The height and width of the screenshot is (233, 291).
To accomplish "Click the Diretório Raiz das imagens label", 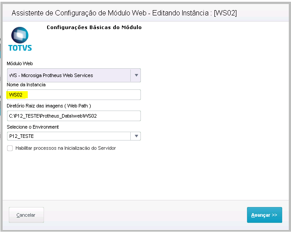I will coord(49,106).
